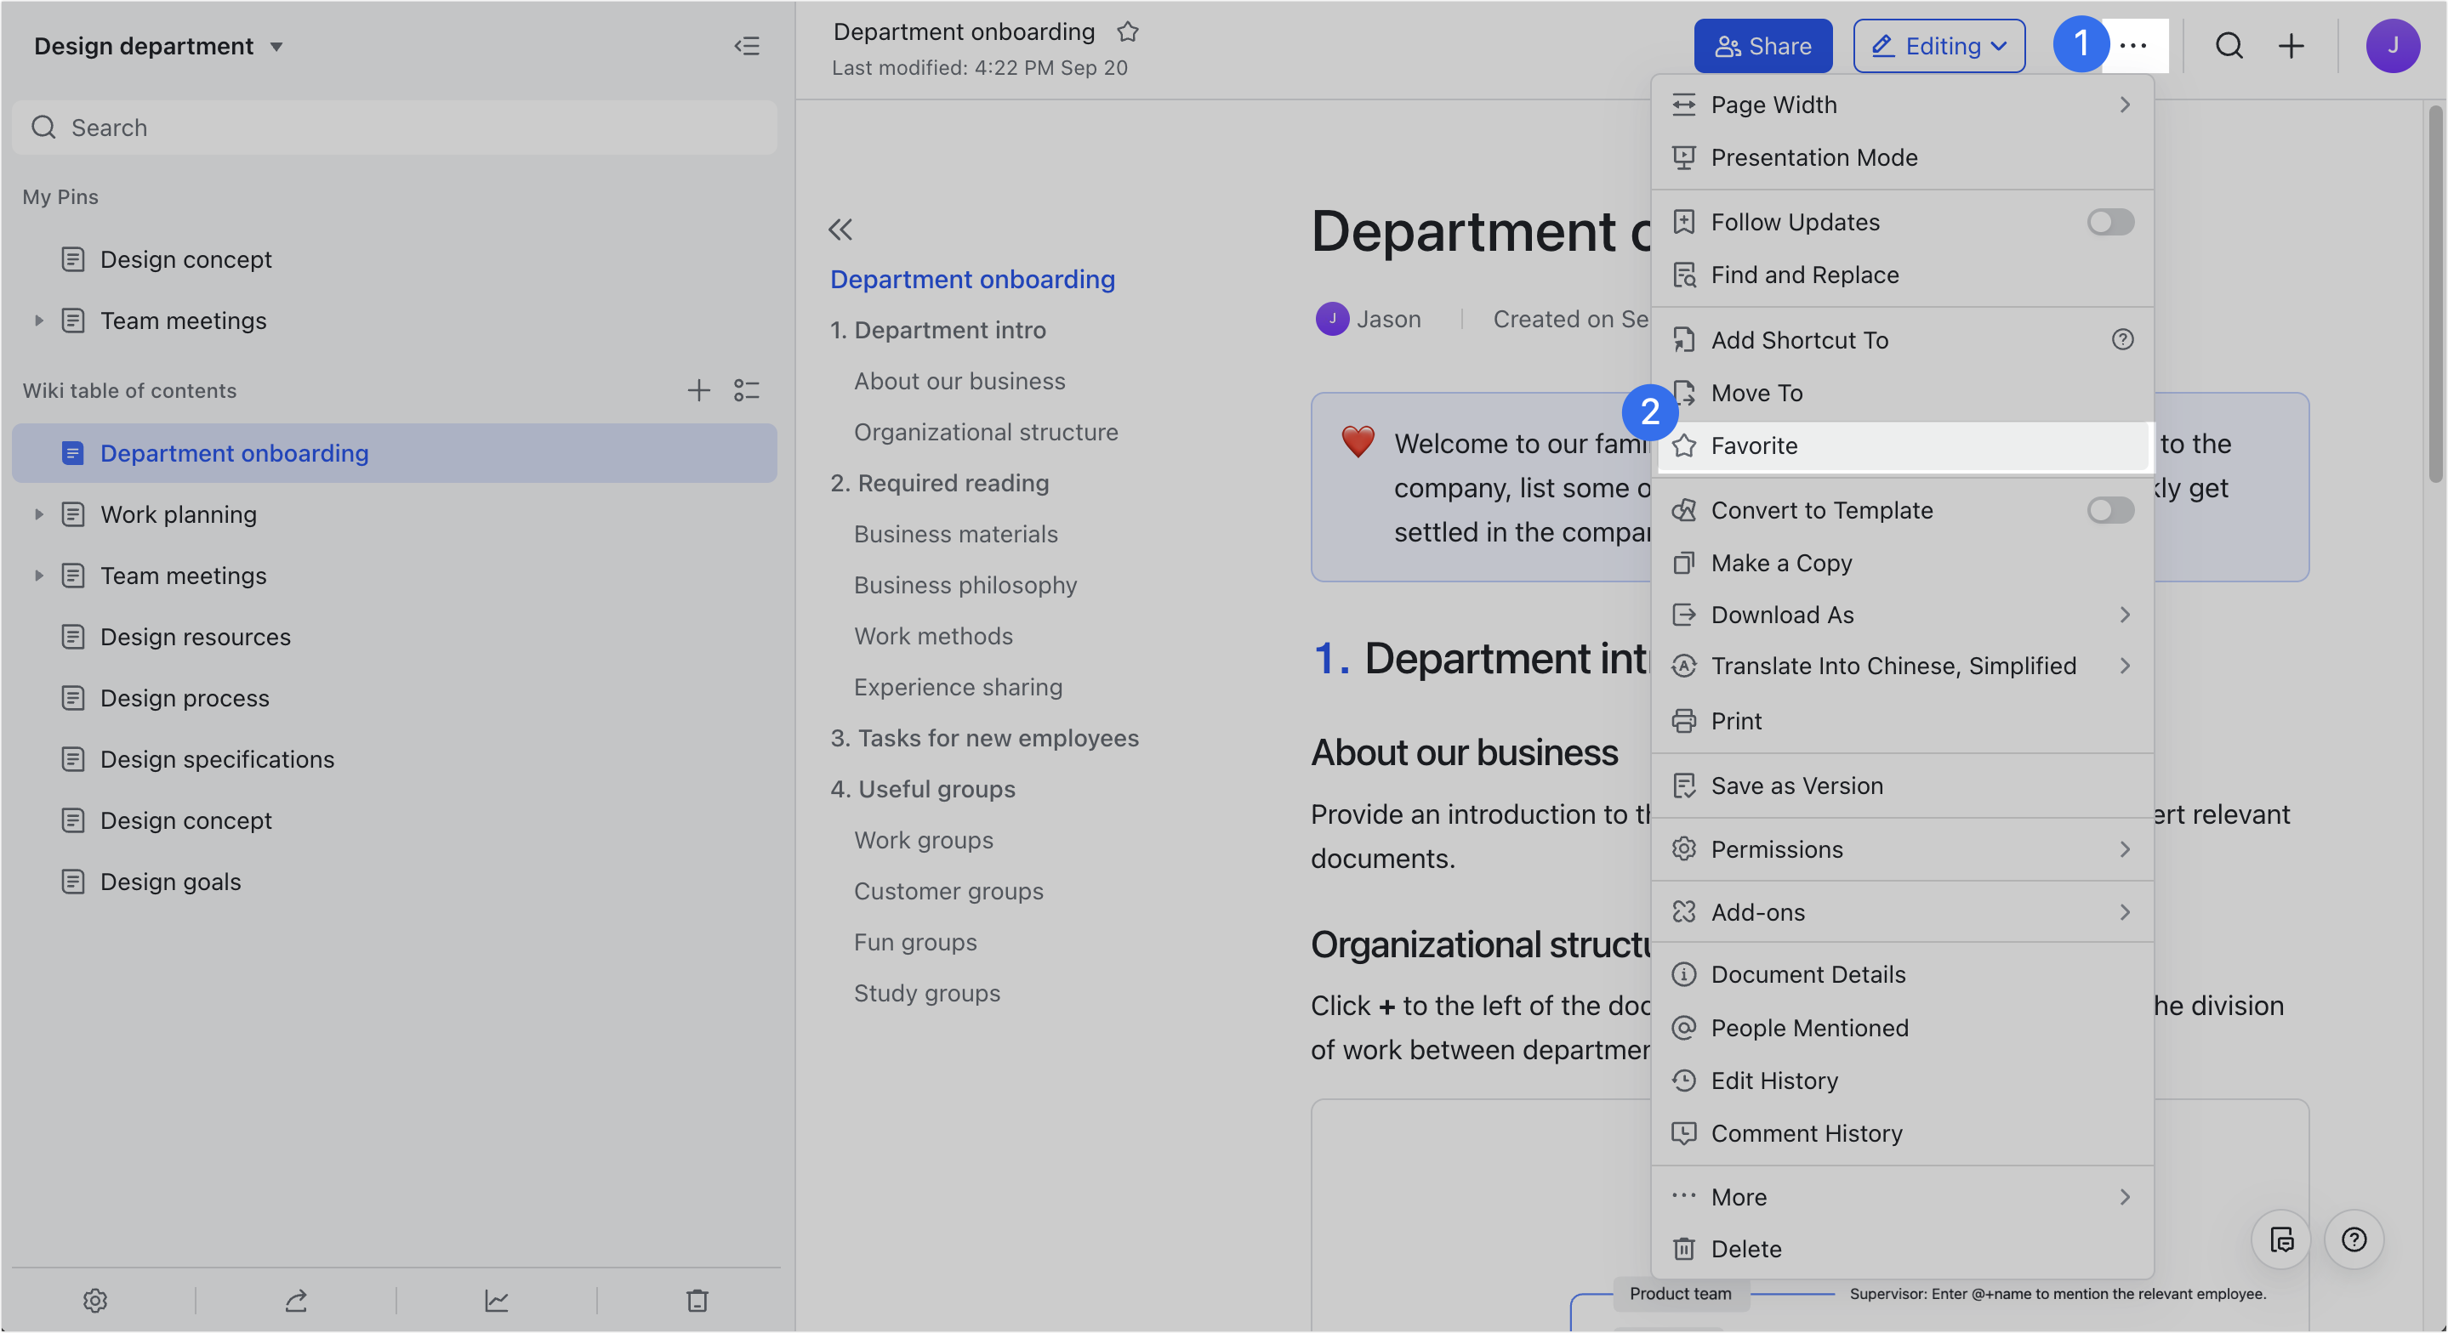This screenshot has height=1333, width=2448.
Task: Jump to Business philosophy outline link
Action: tap(965, 584)
